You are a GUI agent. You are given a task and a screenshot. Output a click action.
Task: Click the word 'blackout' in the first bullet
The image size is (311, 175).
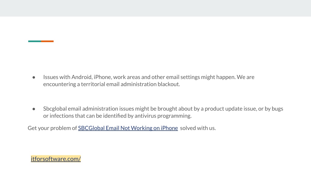(168, 84)
